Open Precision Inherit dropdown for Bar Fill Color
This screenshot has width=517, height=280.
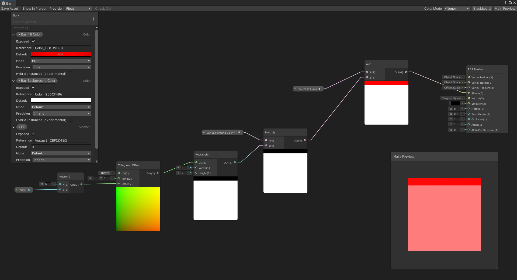click(62, 67)
